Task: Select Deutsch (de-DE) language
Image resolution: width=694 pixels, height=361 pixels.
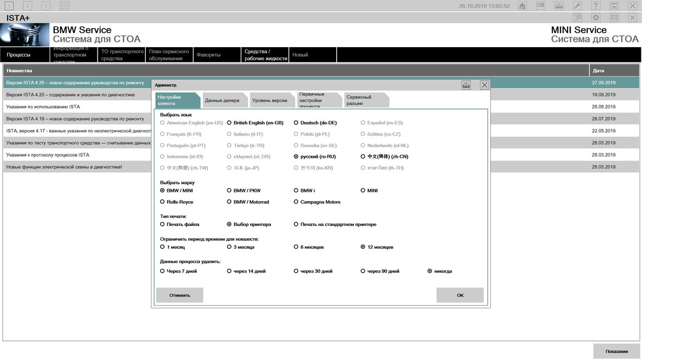Action: click(x=315, y=123)
